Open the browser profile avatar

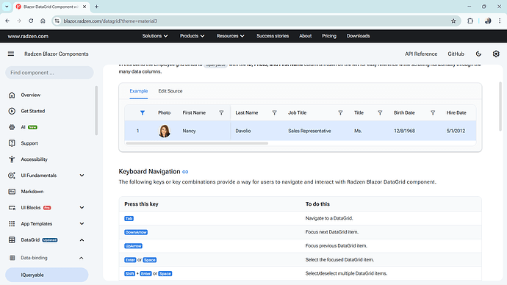click(488, 21)
